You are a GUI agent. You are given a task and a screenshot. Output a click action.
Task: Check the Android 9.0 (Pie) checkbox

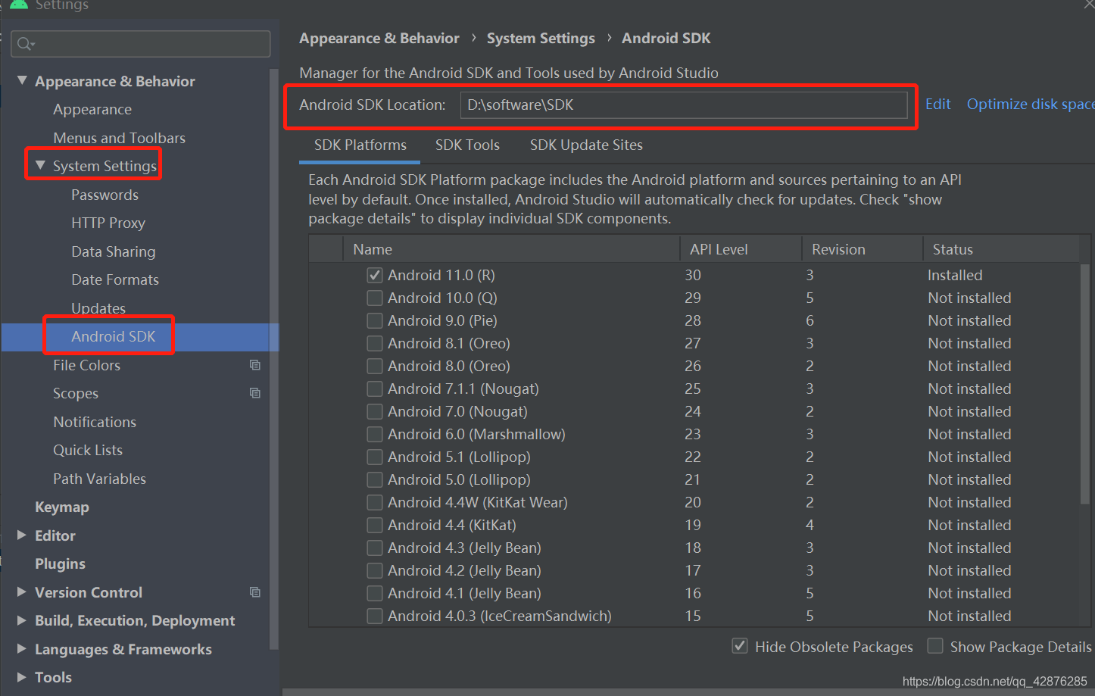pyautogui.click(x=375, y=320)
